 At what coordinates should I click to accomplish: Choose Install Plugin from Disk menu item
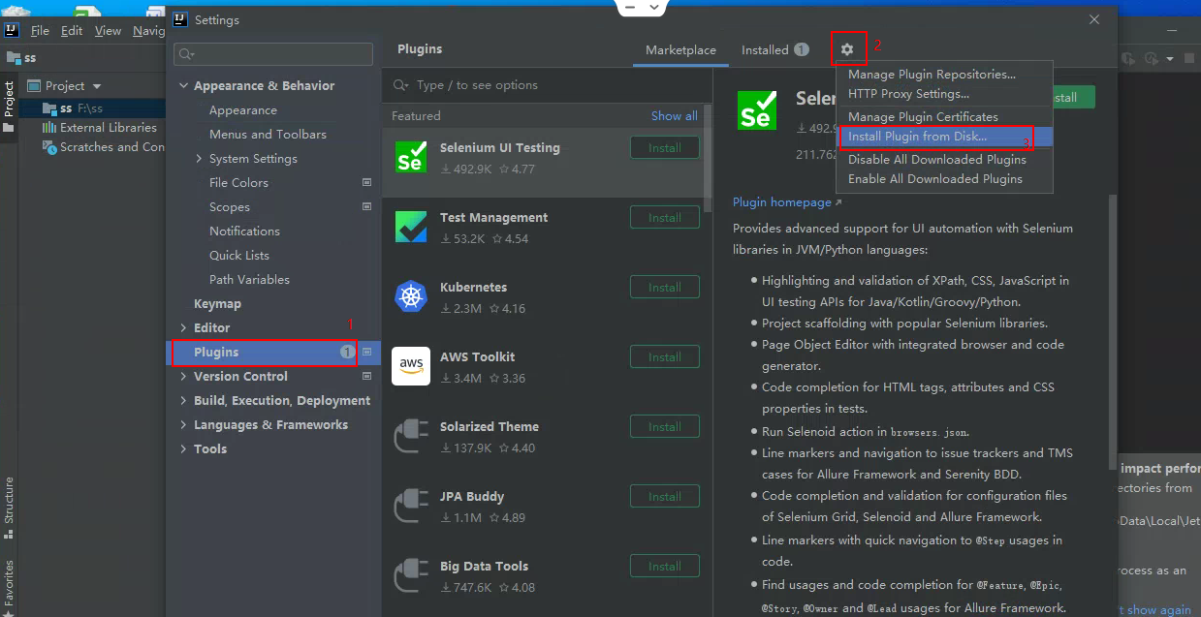(916, 137)
